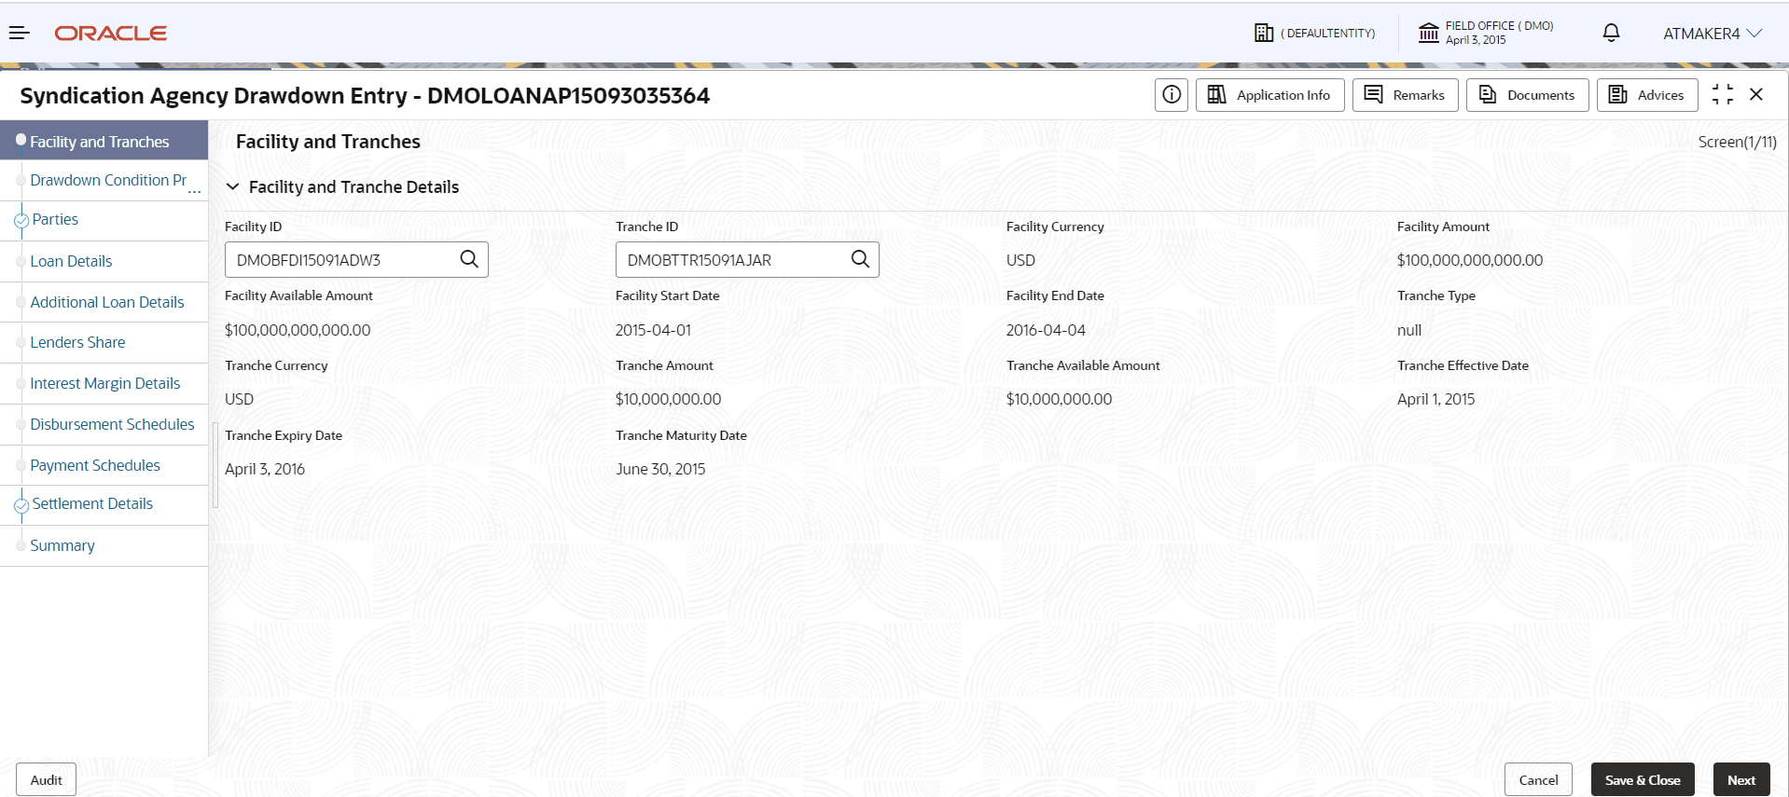Click Save & Close

pyautogui.click(x=1643, y=780)
